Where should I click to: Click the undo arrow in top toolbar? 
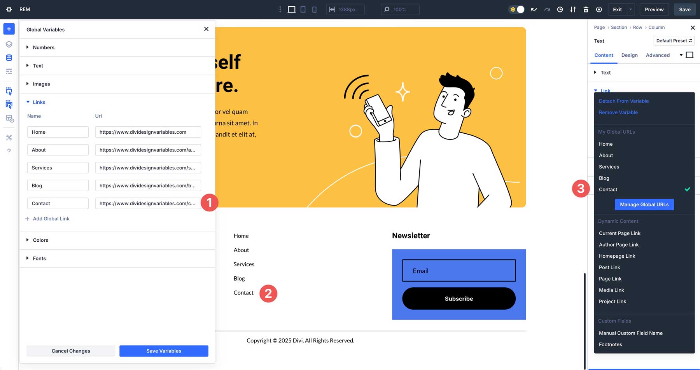click(x=534, y=9)
